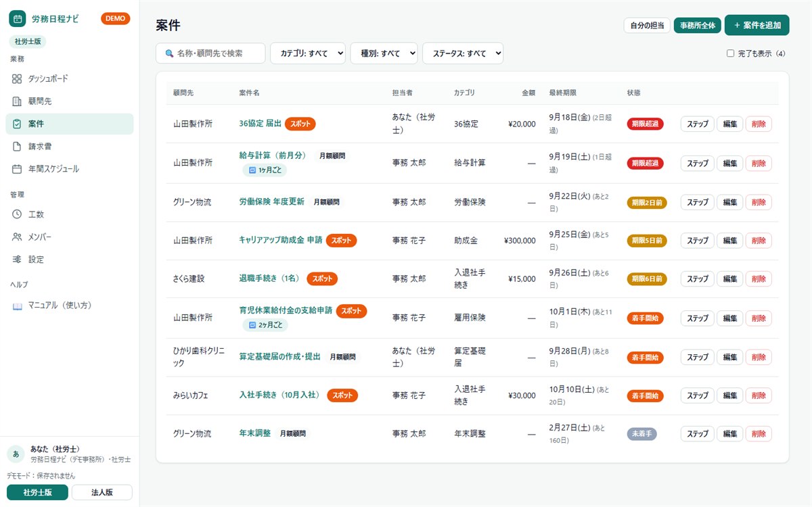Viewport: 812px width, 507px height.
Task: Click ステップ for 退職手続き（1名）row
Action: pyautogui.click(x=697, y=279)
